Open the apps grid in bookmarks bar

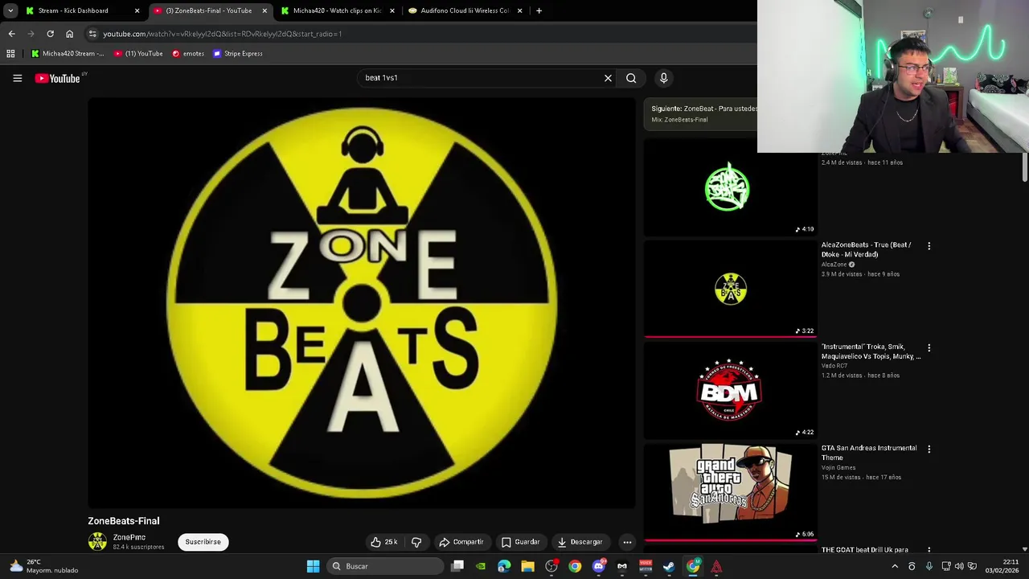pyautogui.click(x=10, y=54)
